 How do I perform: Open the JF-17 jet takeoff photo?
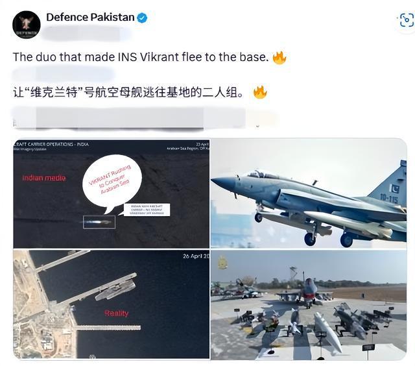309,194
